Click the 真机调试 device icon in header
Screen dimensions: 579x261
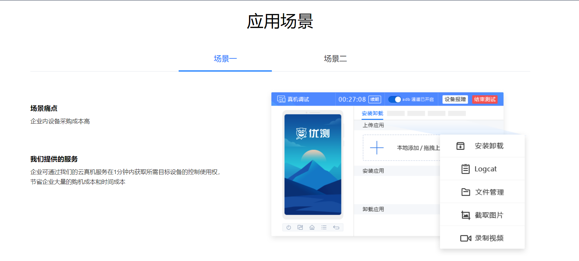pos(281,99)
